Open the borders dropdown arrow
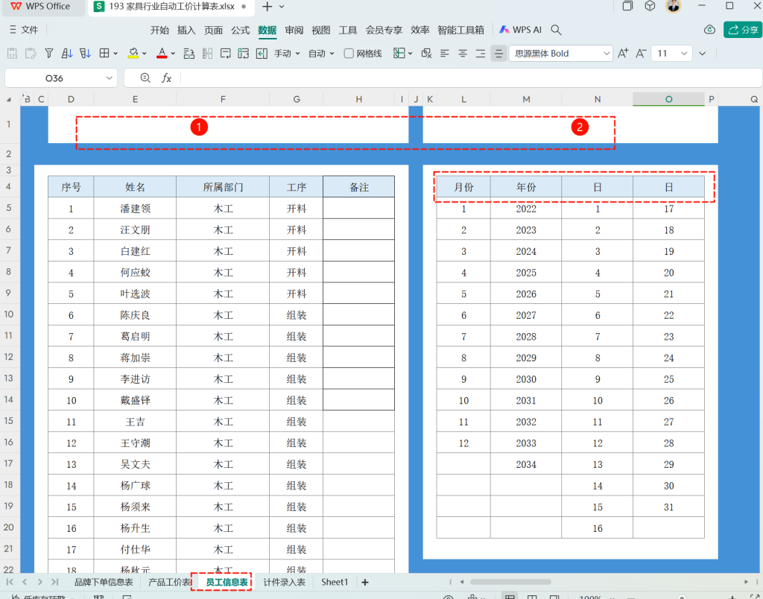 [x=115, y=54]
